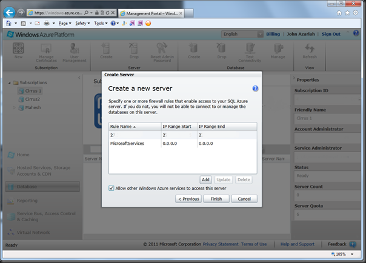Click the Finish button
This screenshot has height=263, width=366.
click(216, 199)
